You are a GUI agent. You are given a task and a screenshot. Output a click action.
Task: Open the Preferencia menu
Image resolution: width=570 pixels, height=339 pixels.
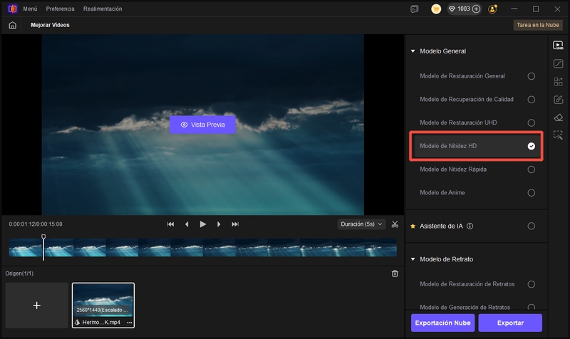click(x=60, y=9)
